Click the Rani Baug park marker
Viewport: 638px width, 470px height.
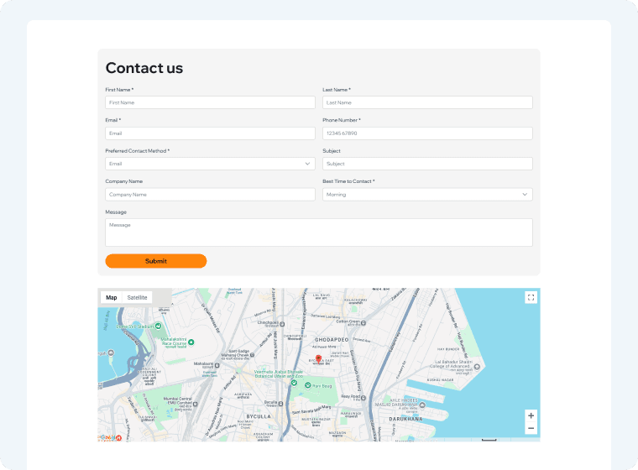308,385
